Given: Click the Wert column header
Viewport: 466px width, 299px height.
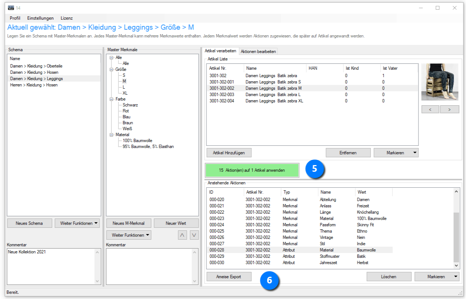Looking at the screenshot, I should point(374,192).
